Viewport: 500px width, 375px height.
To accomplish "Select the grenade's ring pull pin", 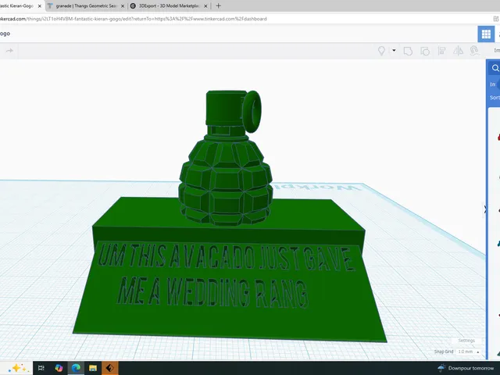I will click(x=252, y=111).
